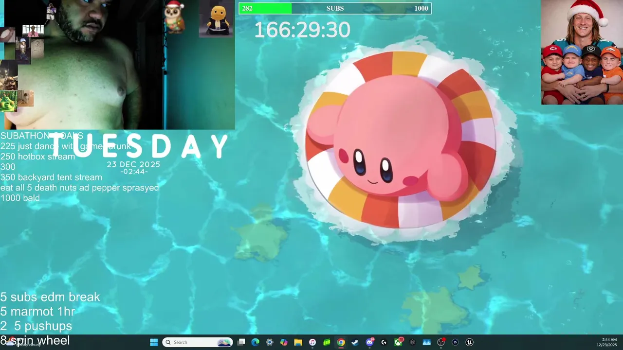Open the Windows Start menu
The height and width of the screenshot is (350, 623).
point(154,342)
